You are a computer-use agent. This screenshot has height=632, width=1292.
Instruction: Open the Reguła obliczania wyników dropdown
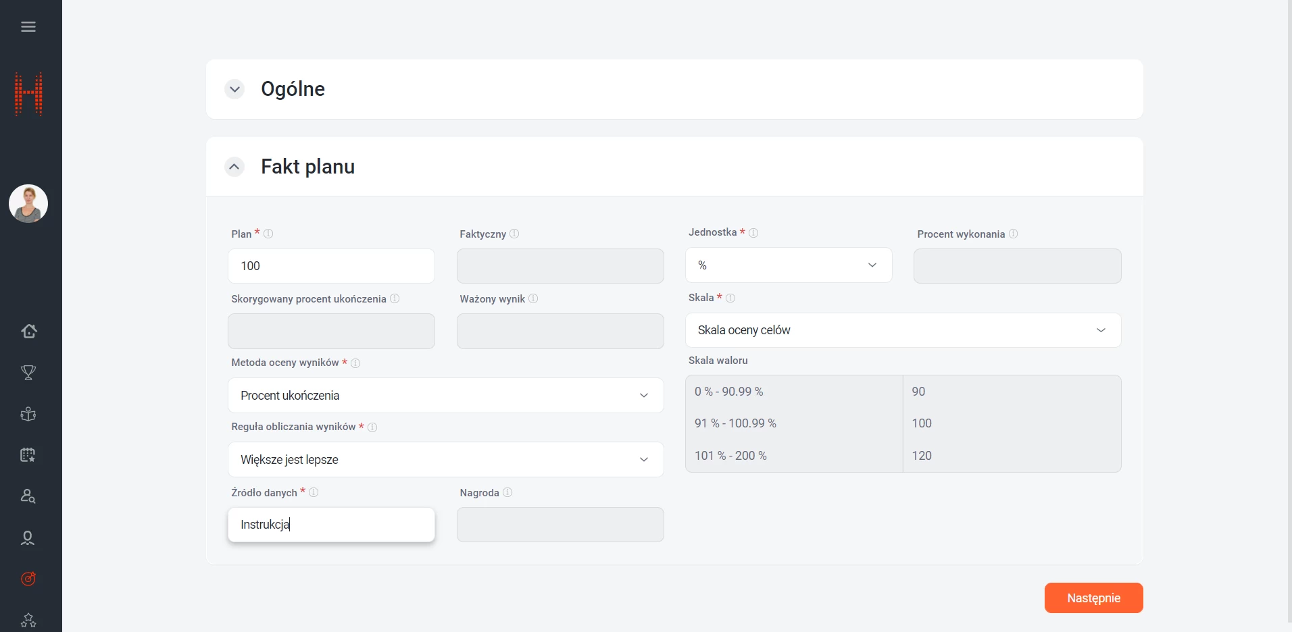445,460
